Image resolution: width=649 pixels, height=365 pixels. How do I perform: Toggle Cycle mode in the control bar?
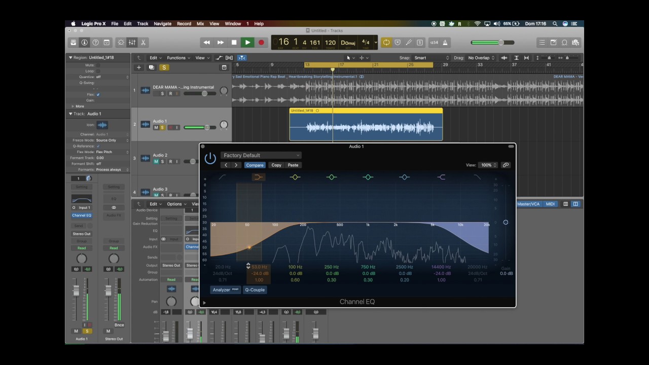pyautogui.click(x=386, y=43)
